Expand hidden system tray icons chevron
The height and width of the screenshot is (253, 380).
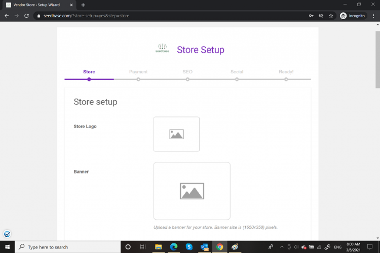coord(281,247)
